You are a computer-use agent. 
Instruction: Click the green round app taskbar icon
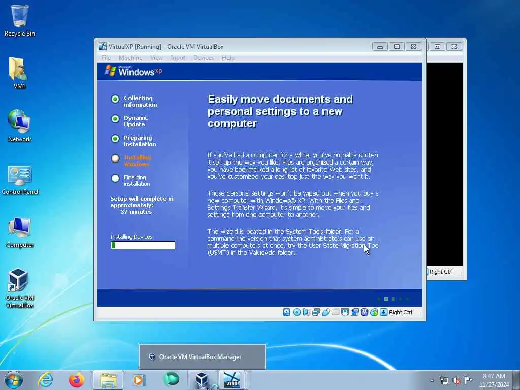click(171, 379)
